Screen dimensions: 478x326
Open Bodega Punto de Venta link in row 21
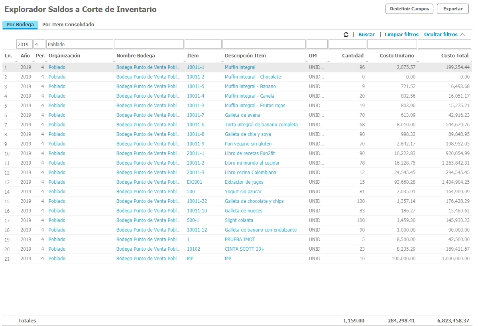tap(148, 259)
